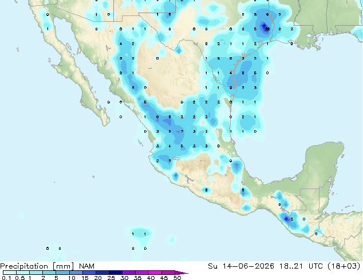Click the 5–10 mm legend color swatch
Image resolution: width=363 pixels, height=280 pixels.
point(62,273)
